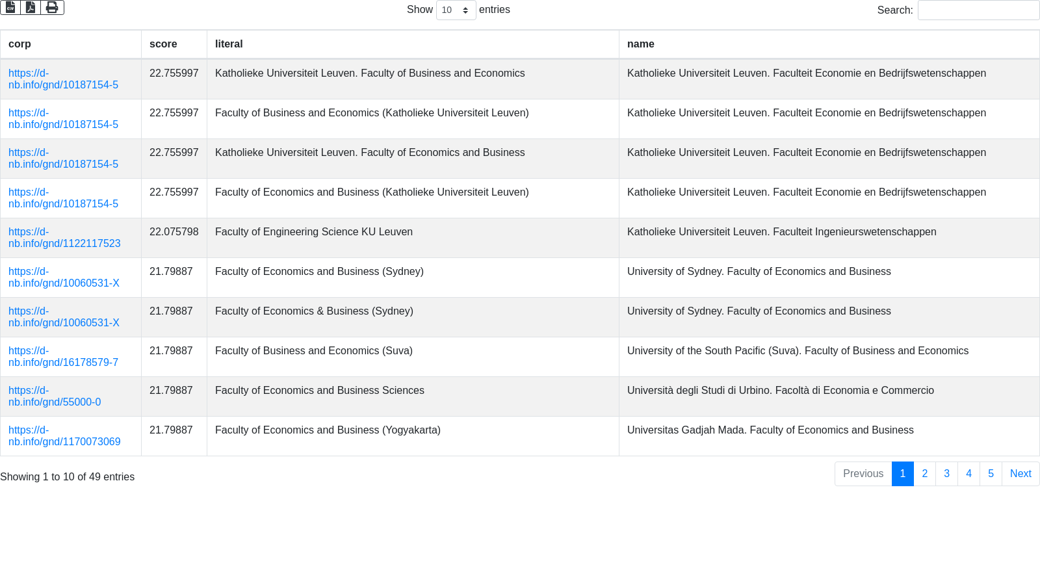1040x585 pixels.
Task: Click the Next pagination button
Action: (x=1020, y=474)
